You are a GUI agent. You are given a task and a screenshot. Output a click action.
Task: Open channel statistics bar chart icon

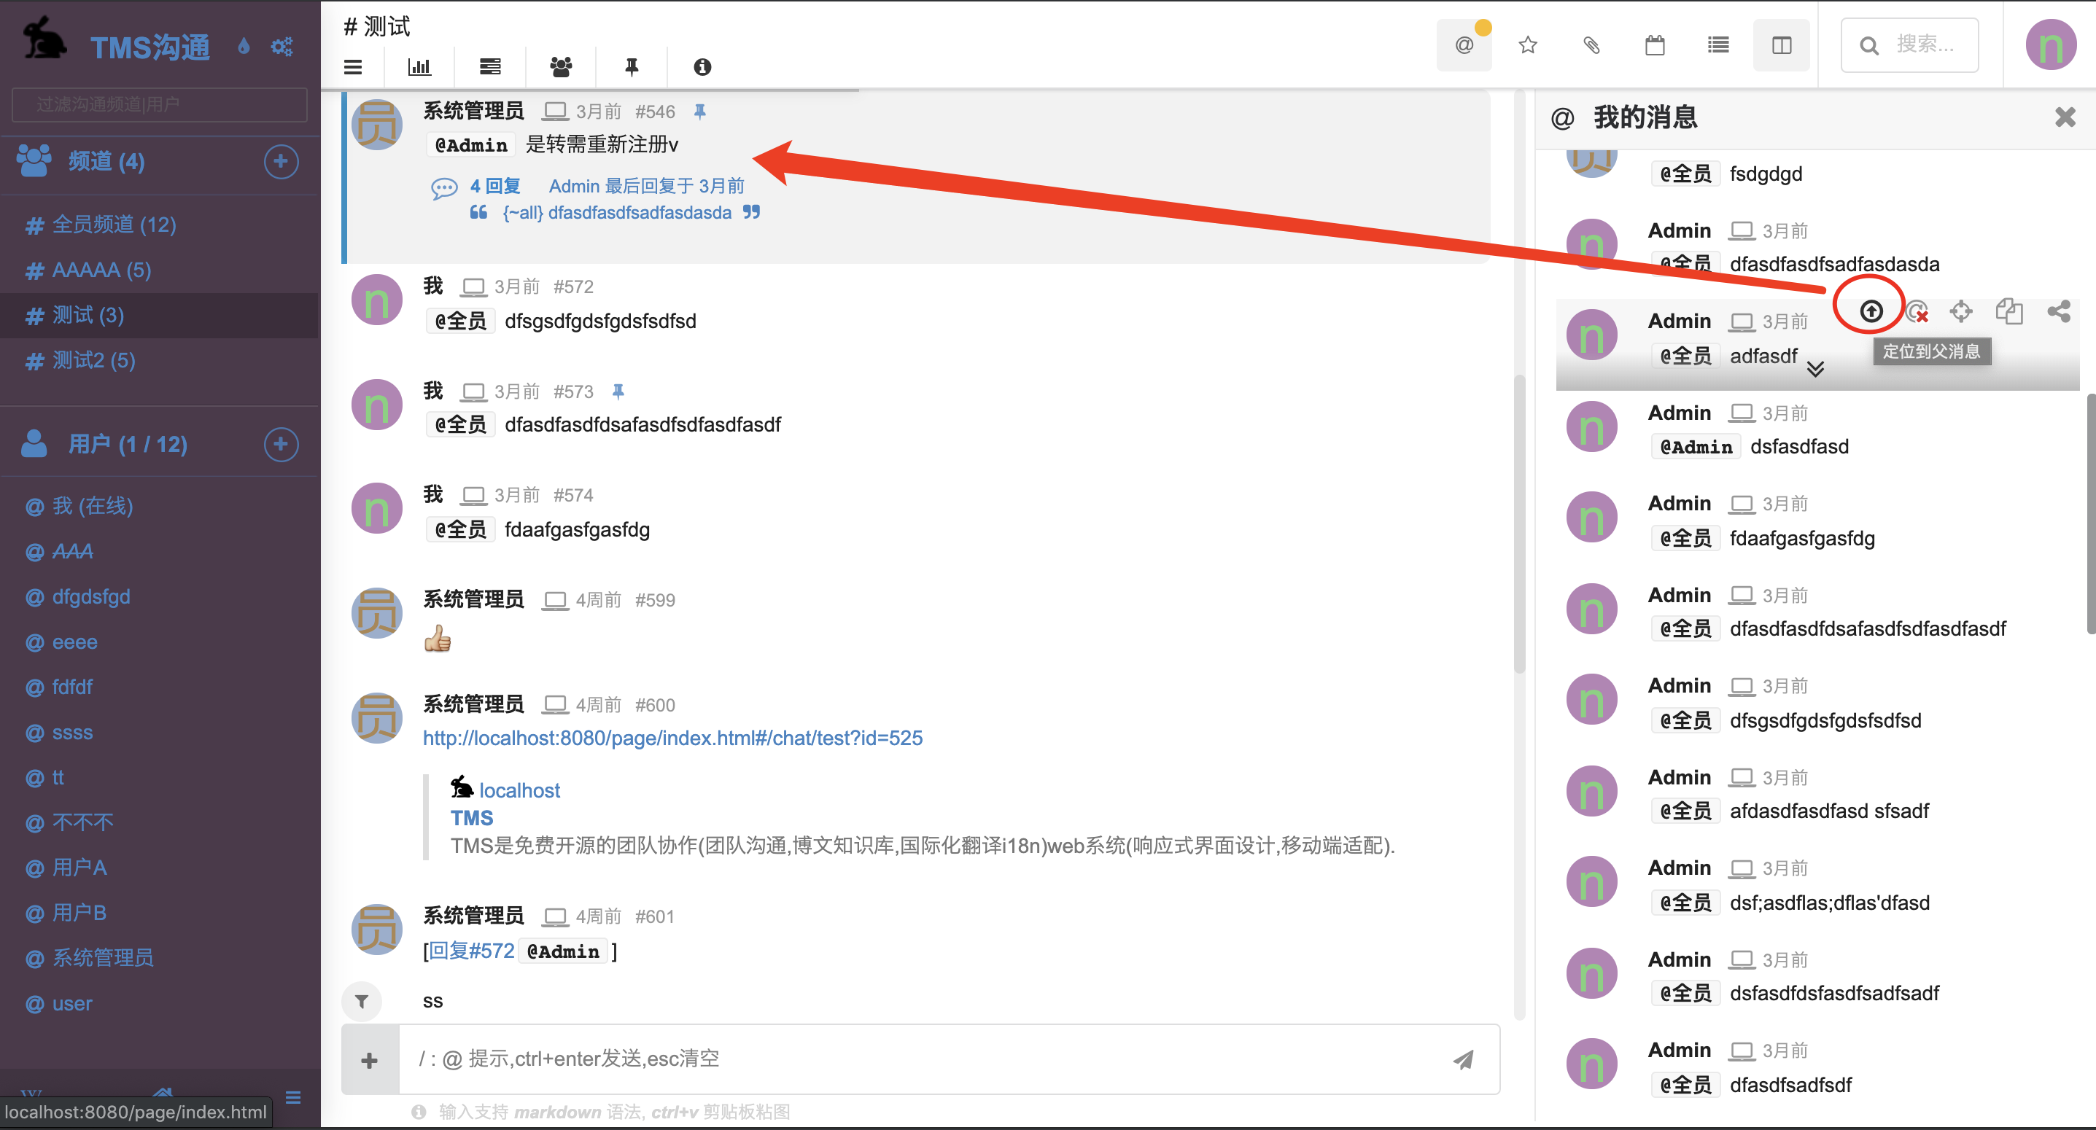point(419,67)
